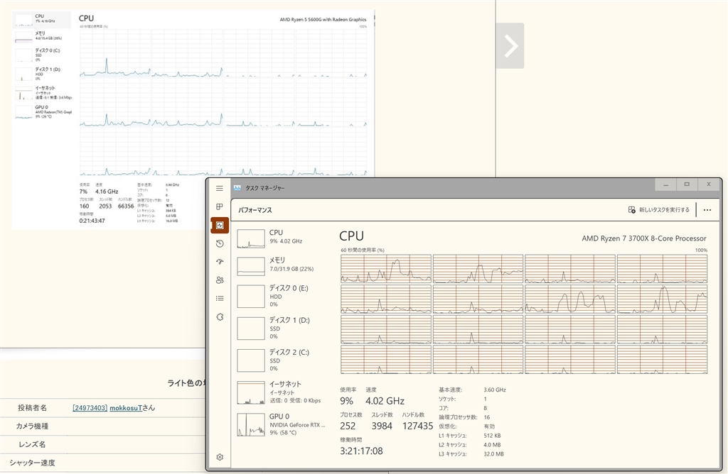The width and height of the screenshot is (728, 474).
Task: Click uptime 0:21:43:47 in background screenshot
Action: pyautogui.click(x=92, y=221)
